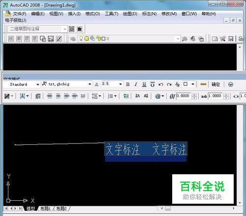Open the 视图(V) menu

(x=56, y=14)
